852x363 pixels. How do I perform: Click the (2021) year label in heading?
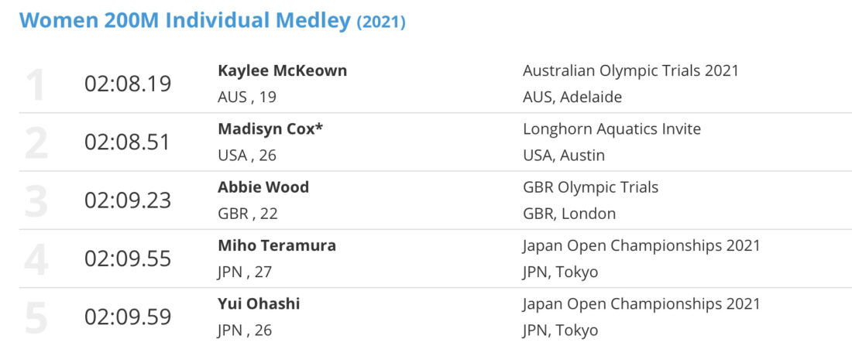pos(381,22)
